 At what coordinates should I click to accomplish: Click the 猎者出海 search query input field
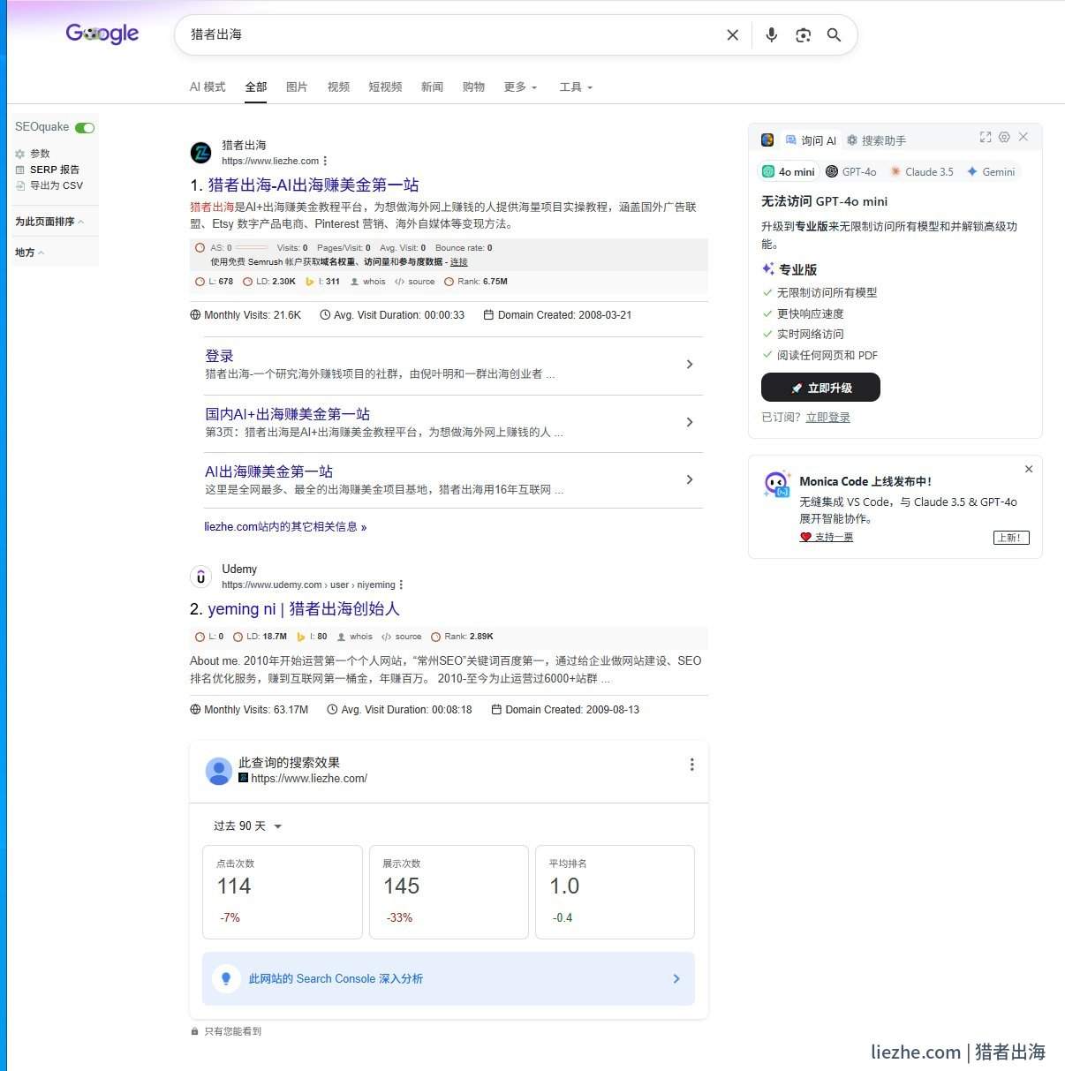click(450, 34)
